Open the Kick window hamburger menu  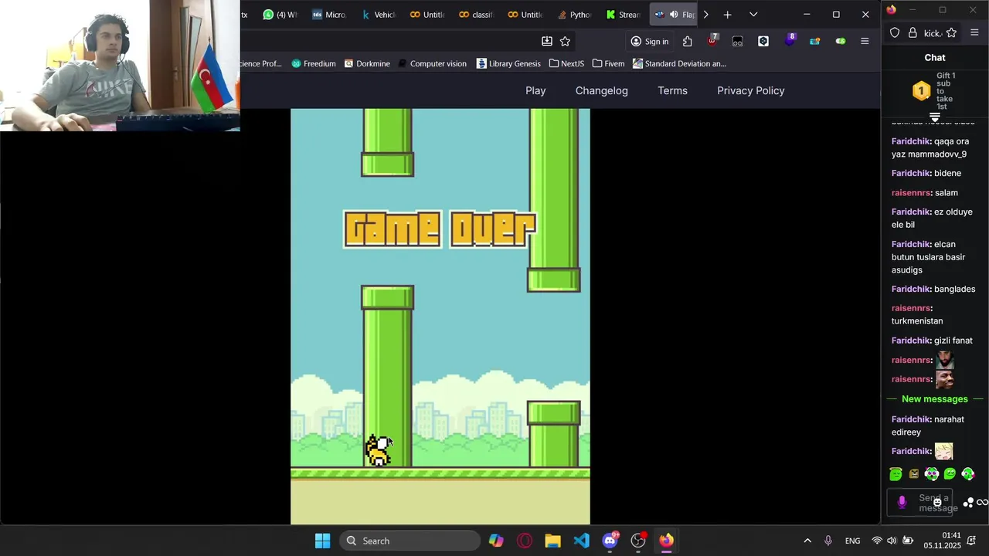[x=974, y=32]
